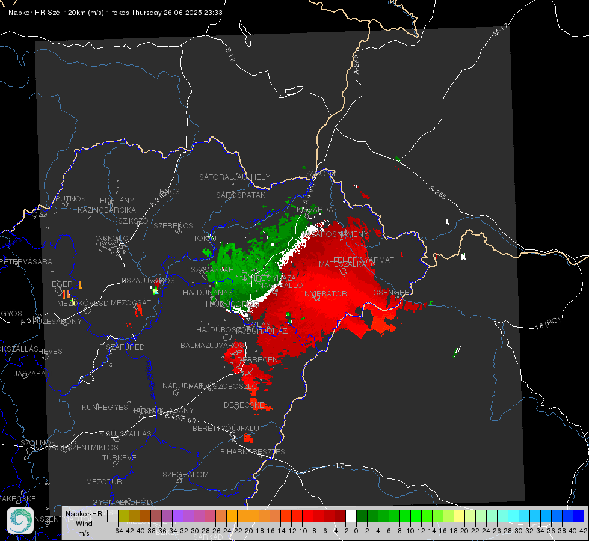Viewport: 589px width, 541px height.
Task: Click the DERECSKE label
Action: (x=244, y=405)
